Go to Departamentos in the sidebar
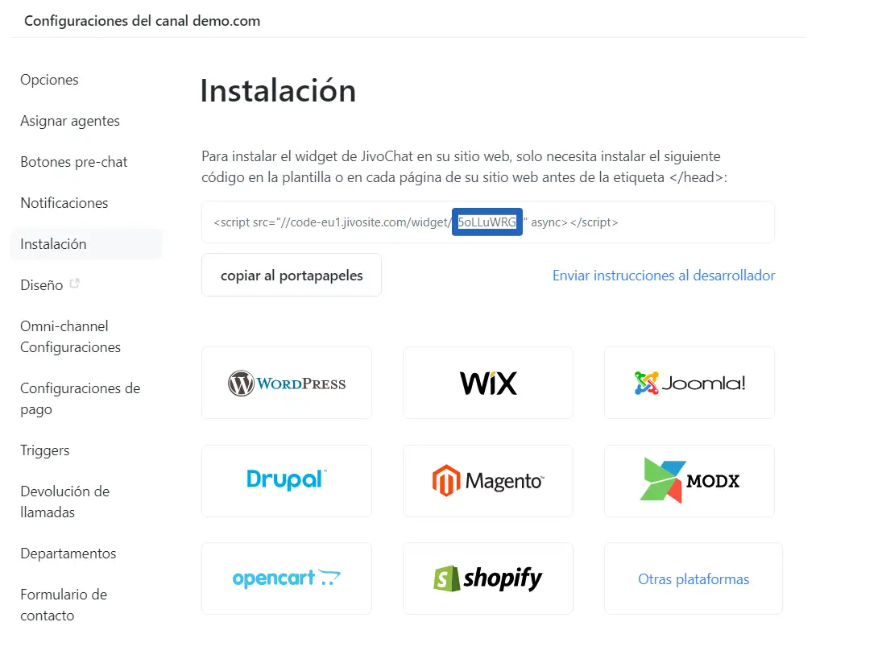Screen dimensions: 882x651 coord(68,554)
